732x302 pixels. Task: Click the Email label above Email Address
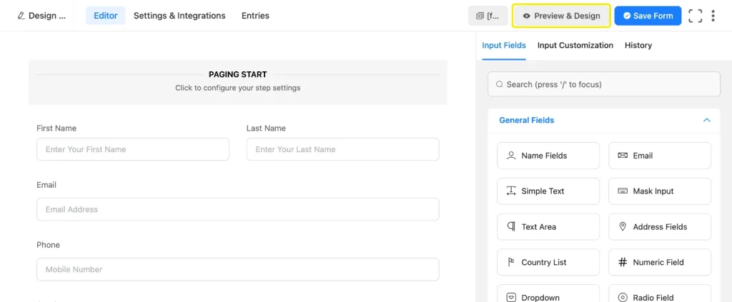click(46, 185)
